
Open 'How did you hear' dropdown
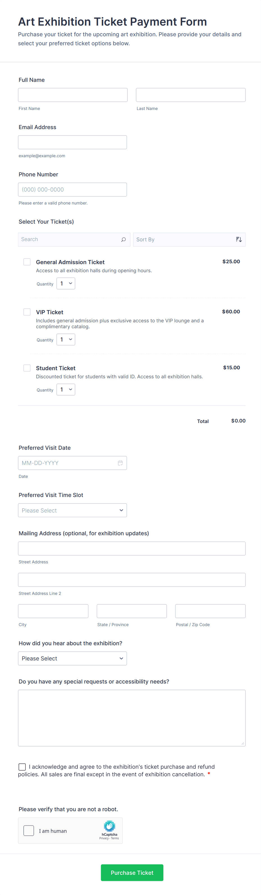pos(72,658)
